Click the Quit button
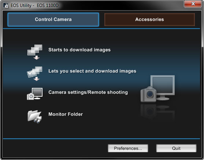The height and width of the screenshot is (160, 204). tap(176, 148)
